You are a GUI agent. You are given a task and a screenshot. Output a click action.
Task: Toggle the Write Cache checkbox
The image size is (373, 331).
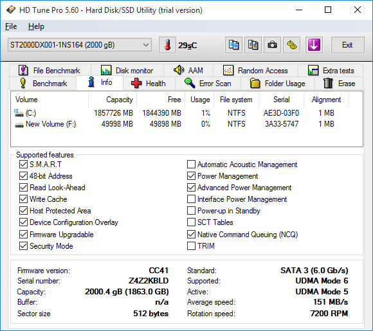click(x=23, y=199)
